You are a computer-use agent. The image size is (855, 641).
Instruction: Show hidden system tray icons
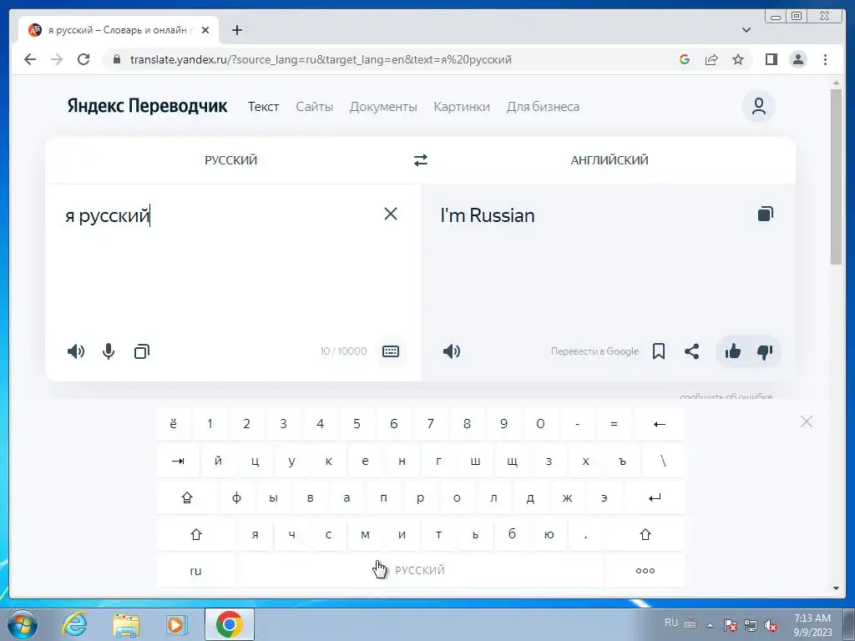pos(710,625)
